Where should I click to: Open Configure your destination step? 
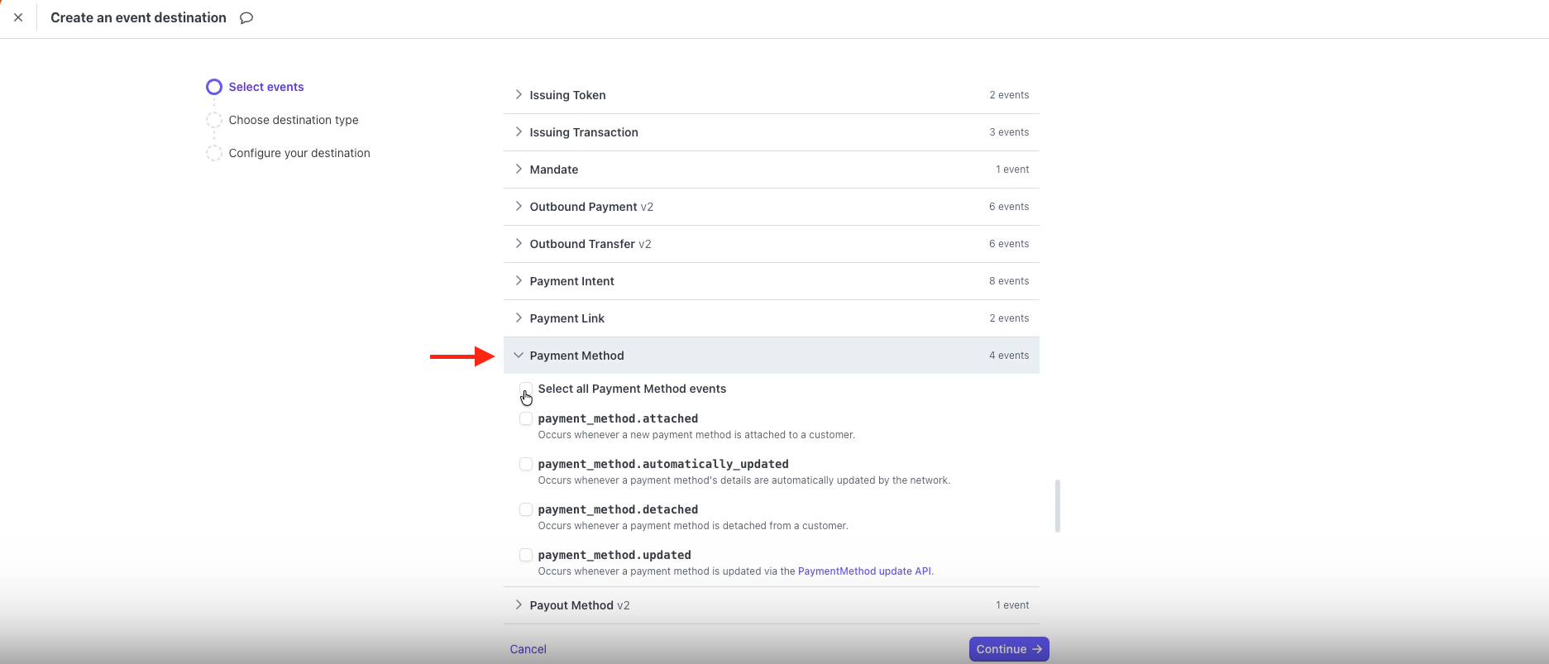(x=299, y=153)
